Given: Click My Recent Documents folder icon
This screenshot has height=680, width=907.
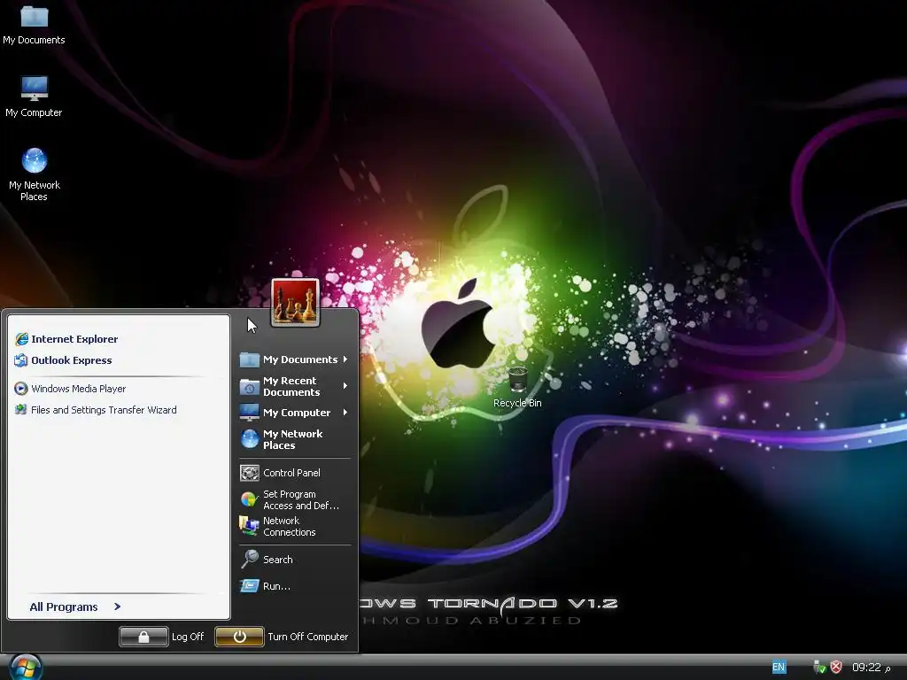Looking at the screenshot, I should pyautogui.click(x=249, y=386).
